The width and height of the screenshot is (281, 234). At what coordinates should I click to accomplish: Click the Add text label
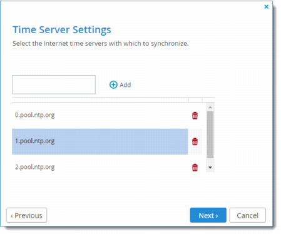[x=125, y=85]
